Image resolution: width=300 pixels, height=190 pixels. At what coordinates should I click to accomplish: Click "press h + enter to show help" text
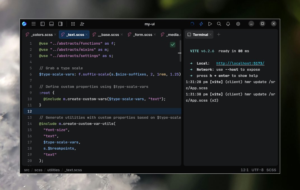point(227,75)
